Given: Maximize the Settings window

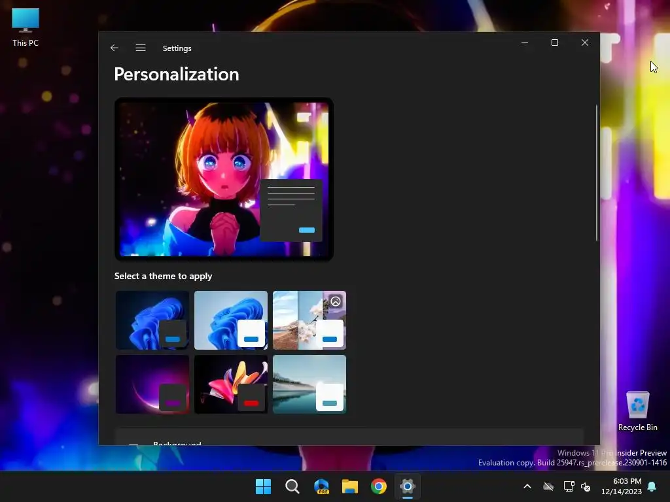Looking at the screenshot, I should click(x=555, y=42).
